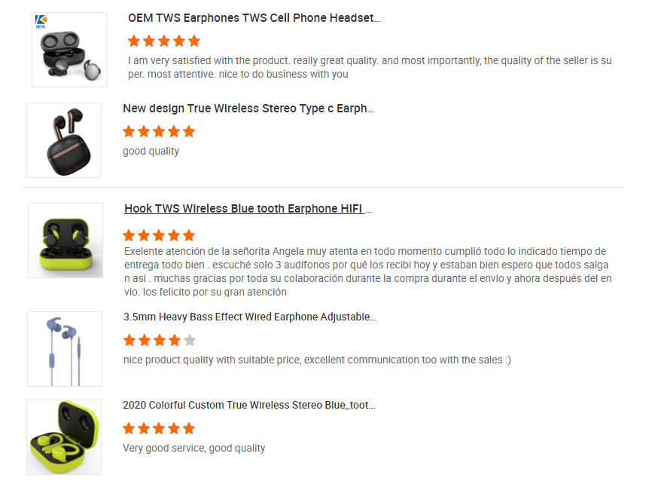Click the "I am very satisfied" review text

pos(369,68)
